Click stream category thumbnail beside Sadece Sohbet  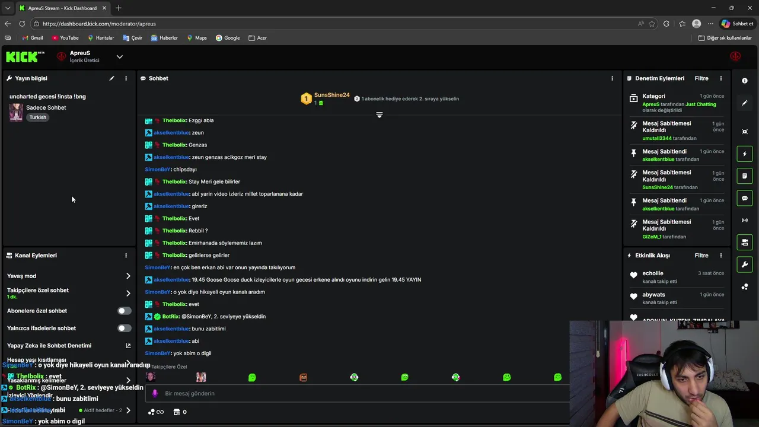click(x=16, y=112)
